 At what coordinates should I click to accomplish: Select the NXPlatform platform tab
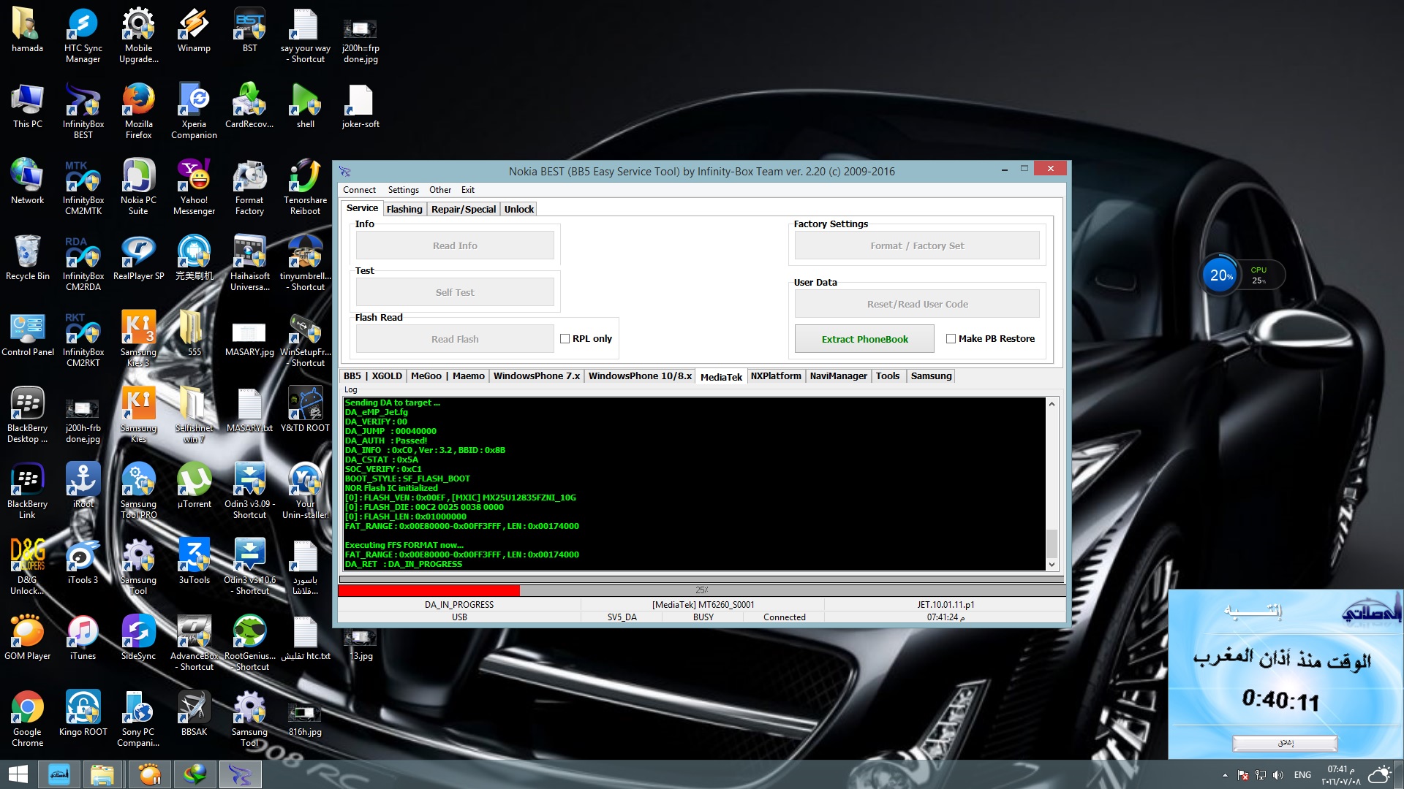[776, 376]
